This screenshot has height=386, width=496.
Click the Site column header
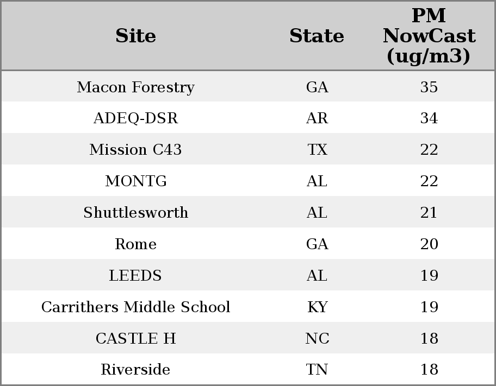click(135, 36)
